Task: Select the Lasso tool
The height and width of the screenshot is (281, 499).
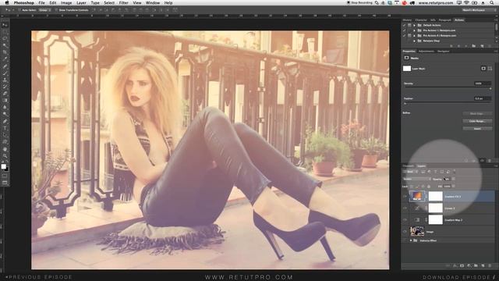Action: click(x=5, y=38)
